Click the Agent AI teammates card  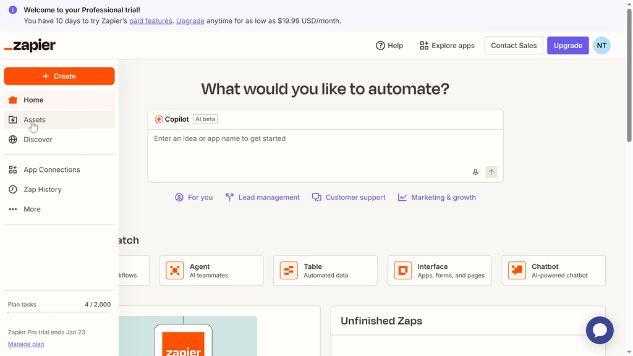tap(211, 271)
